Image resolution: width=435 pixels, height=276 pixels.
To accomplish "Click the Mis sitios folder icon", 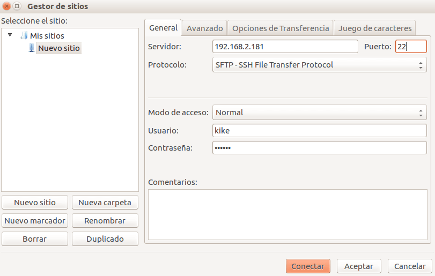I will [x=24, y=36].
